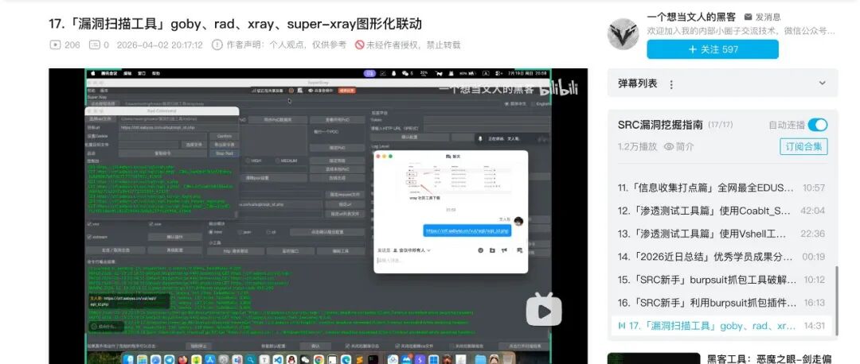Click the playlist scrollbar thumb
860x364 pixels.
click(x=836, y=300)
